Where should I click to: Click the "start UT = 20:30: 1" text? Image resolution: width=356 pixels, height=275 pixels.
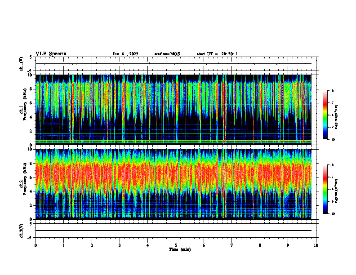pyautogui.click(x=217, y=54)
